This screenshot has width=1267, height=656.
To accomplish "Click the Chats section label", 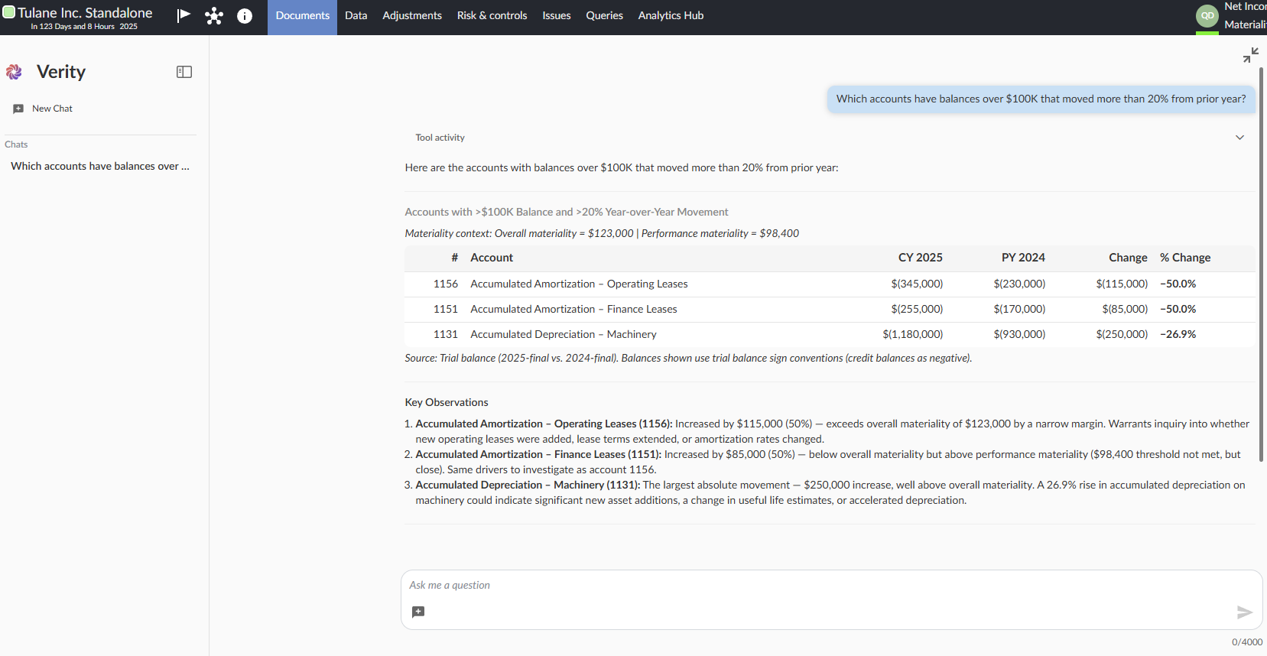I will click(x=16, y=145).
